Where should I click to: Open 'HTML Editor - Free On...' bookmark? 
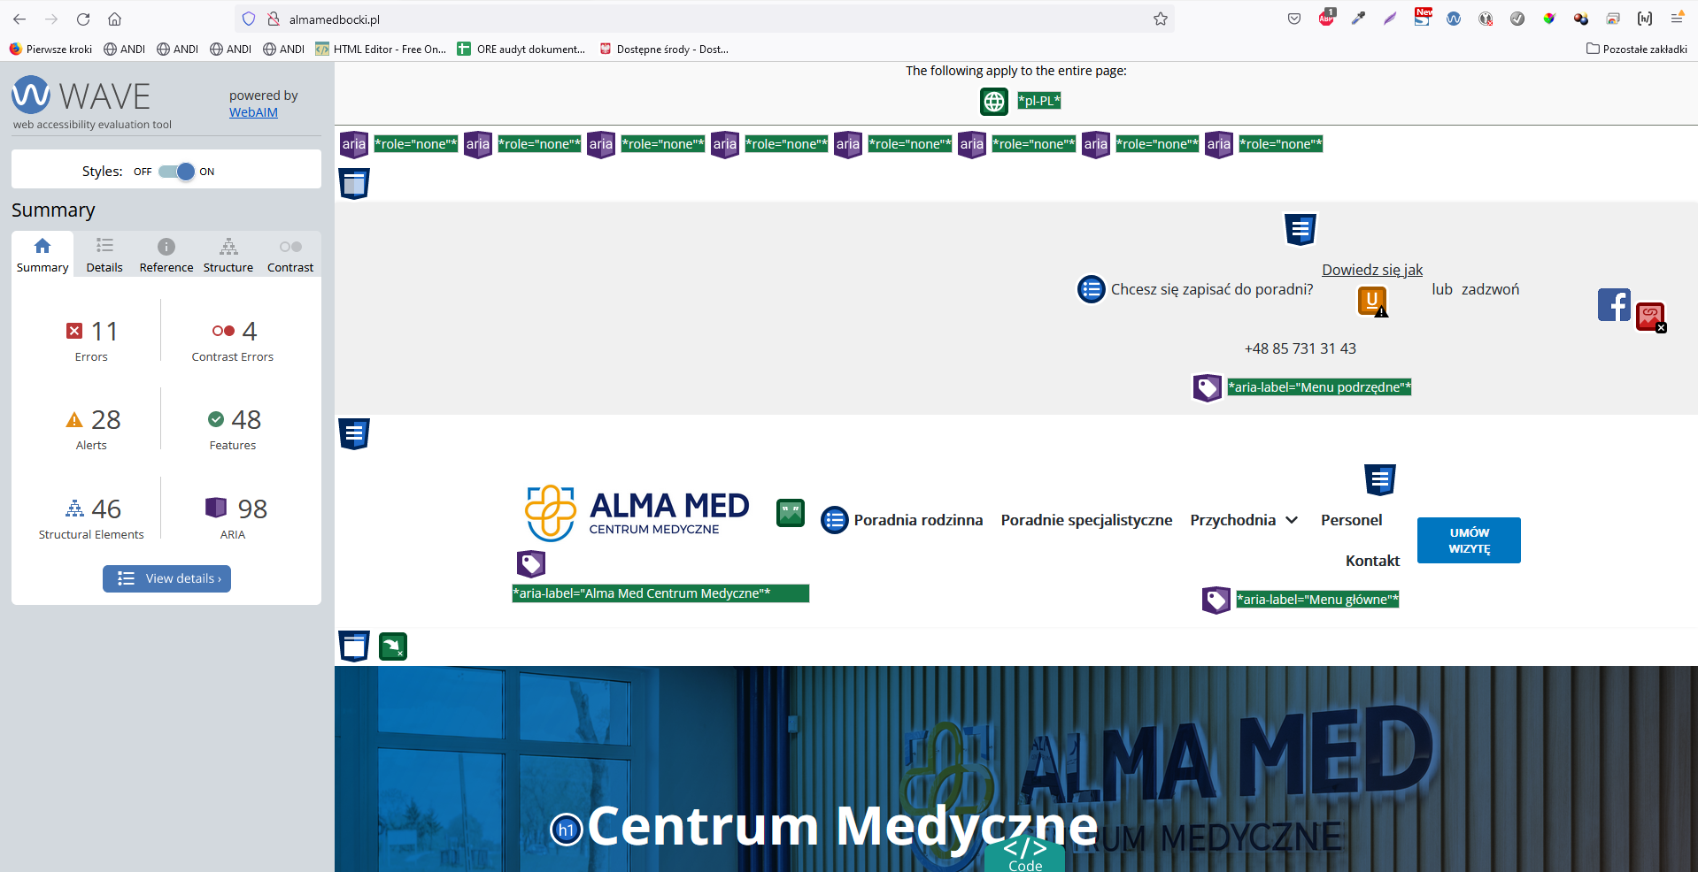click(x=381, y=50)
